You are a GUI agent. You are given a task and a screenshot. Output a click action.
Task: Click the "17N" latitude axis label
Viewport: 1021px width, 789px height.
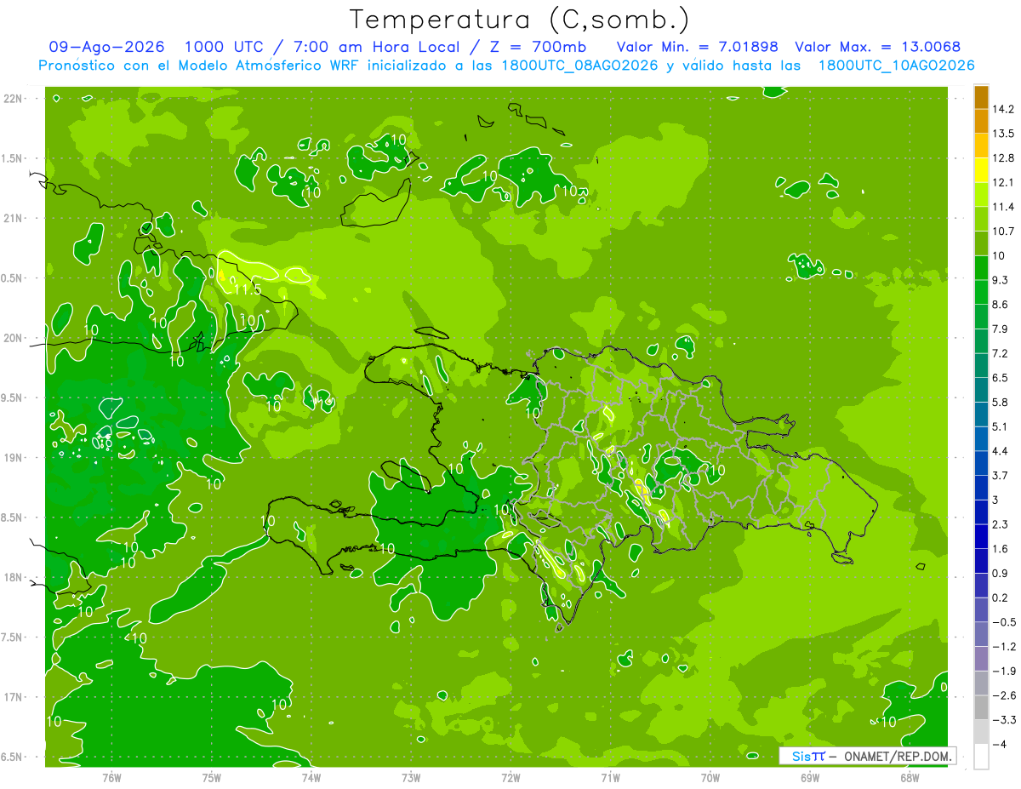pos(14,697)
